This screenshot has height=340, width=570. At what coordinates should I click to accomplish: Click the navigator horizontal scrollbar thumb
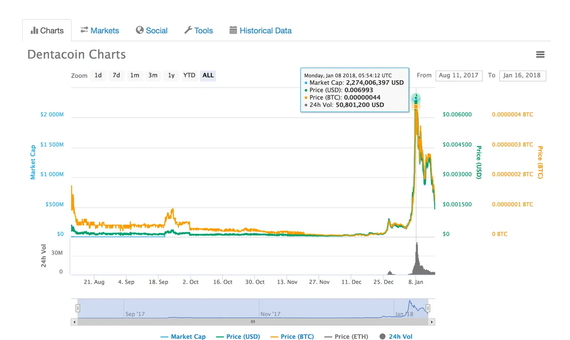tap(253, 322)
